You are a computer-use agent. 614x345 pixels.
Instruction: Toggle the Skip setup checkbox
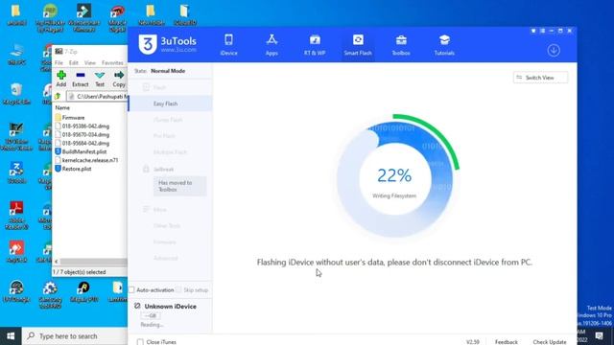179,289
